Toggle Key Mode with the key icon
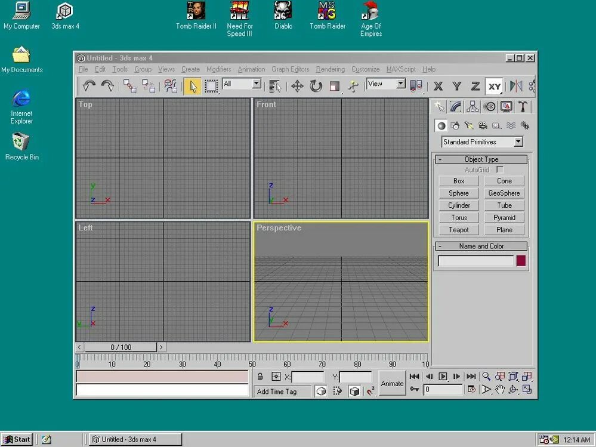This screenshot has height=447, width=596. click(415, 389)
